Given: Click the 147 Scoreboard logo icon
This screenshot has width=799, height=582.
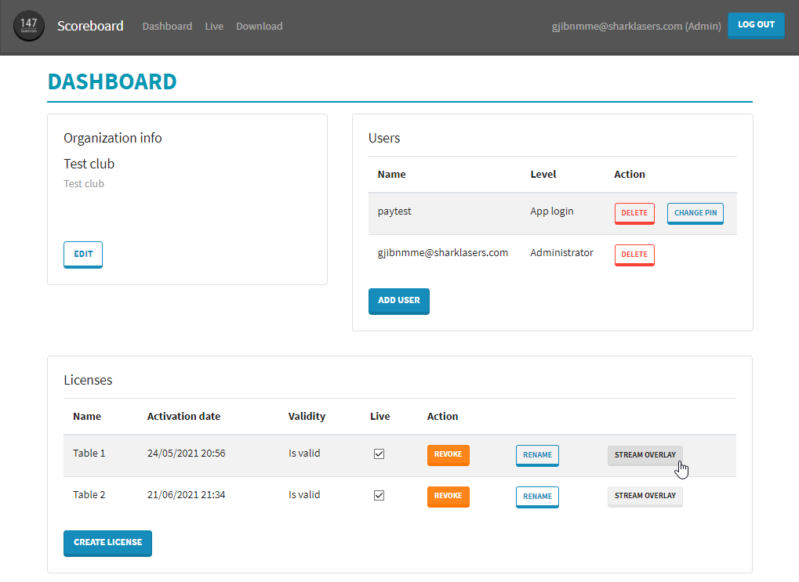Looking at the screenshot, I should point(29,26).
